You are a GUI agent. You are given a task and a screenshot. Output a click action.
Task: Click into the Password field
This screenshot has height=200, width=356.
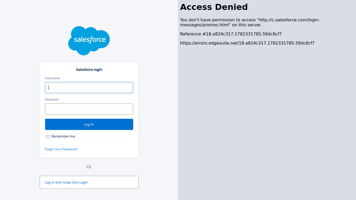click(x=89, y=109)
